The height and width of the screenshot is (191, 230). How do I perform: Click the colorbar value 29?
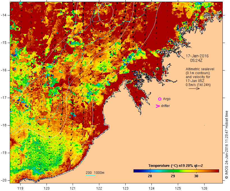[x=173, y=176]
